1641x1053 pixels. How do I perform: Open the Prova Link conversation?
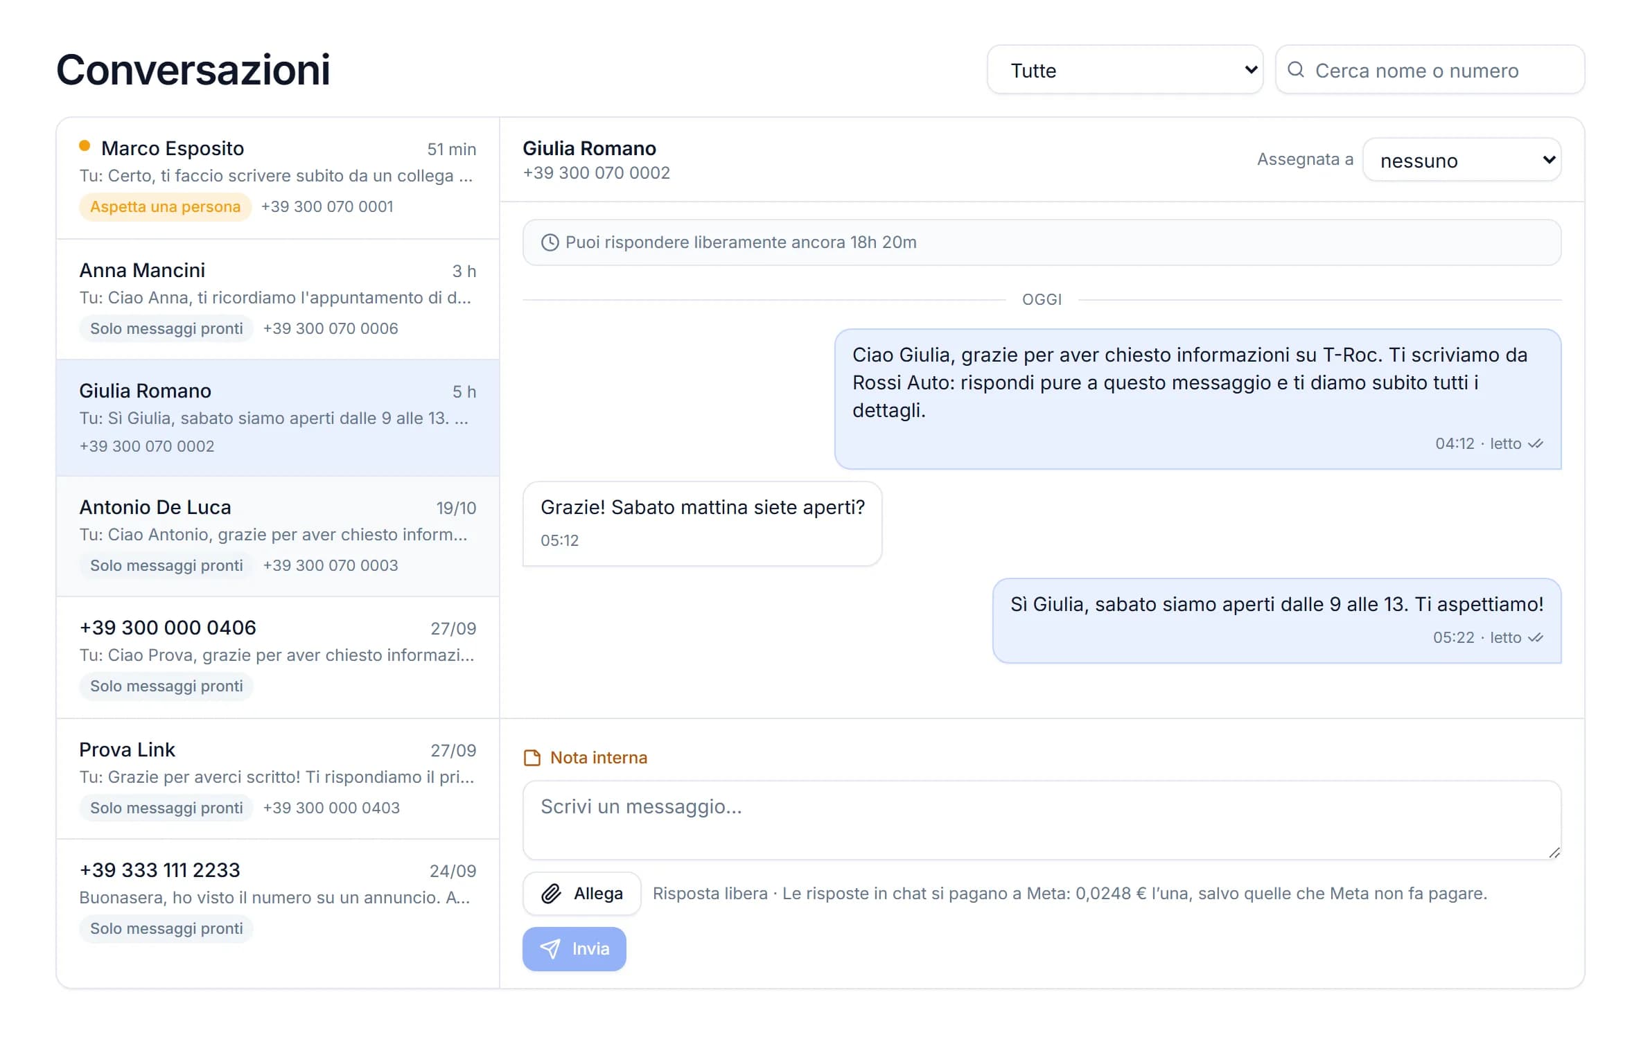coord(277,779)
